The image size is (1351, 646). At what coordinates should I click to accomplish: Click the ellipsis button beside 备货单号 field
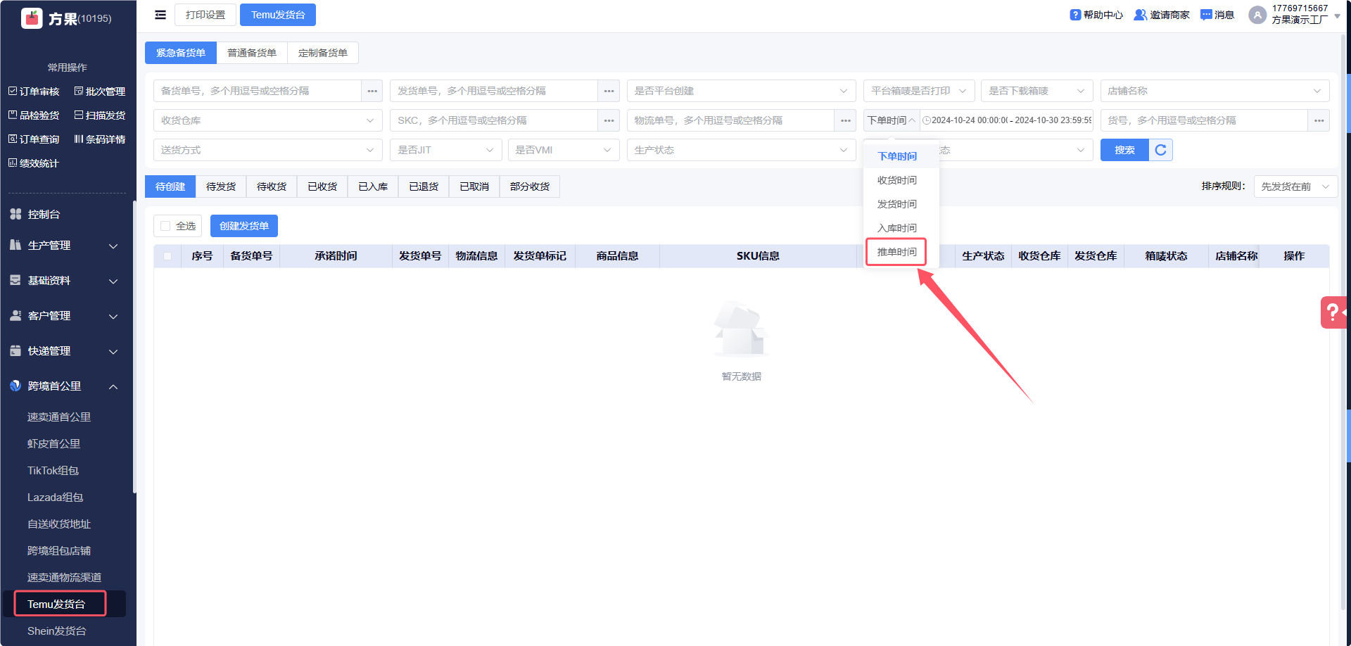372,91
